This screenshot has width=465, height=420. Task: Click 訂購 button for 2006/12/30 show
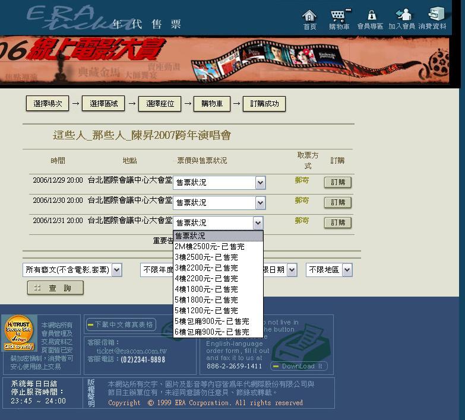pos(338,202)
